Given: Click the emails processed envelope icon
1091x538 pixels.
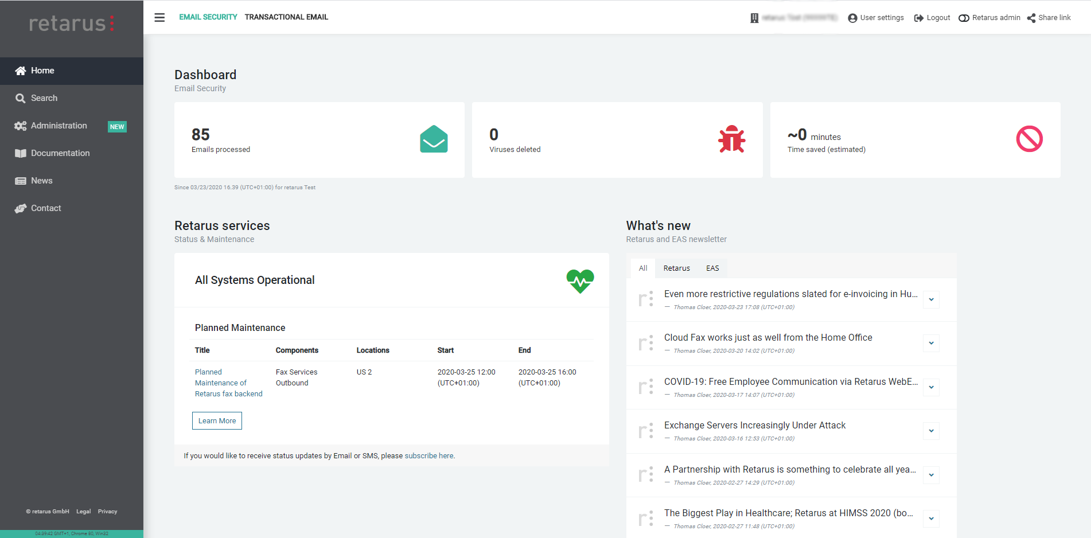Looking at the screenshot, I should coord(434,139).
